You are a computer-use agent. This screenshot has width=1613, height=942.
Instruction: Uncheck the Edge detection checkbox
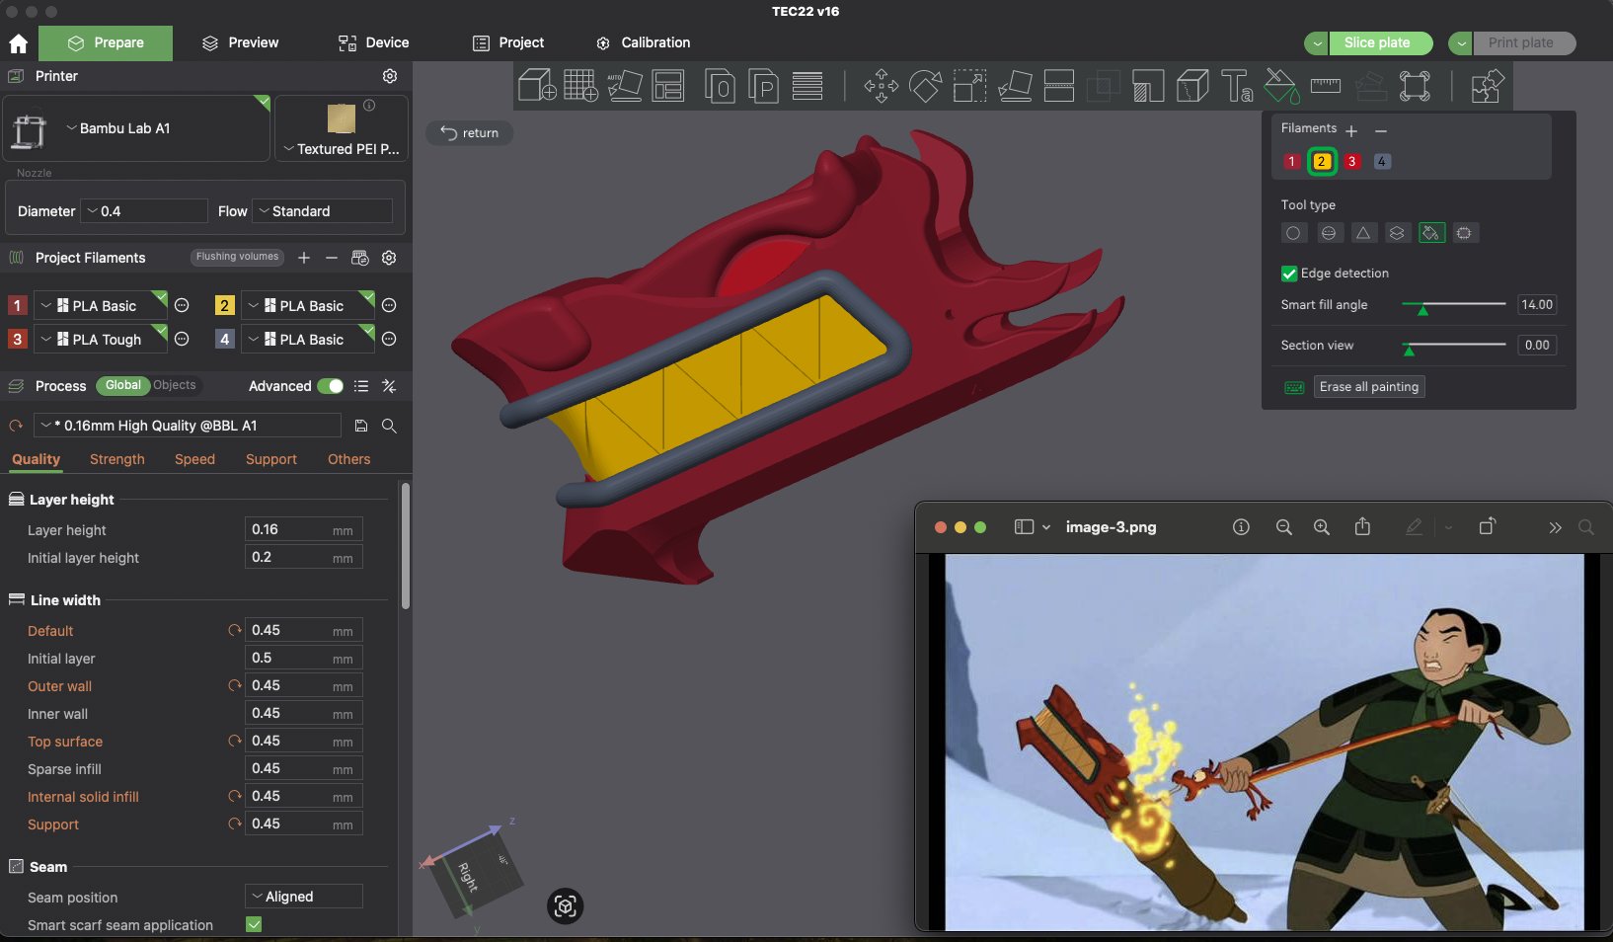1288,274
